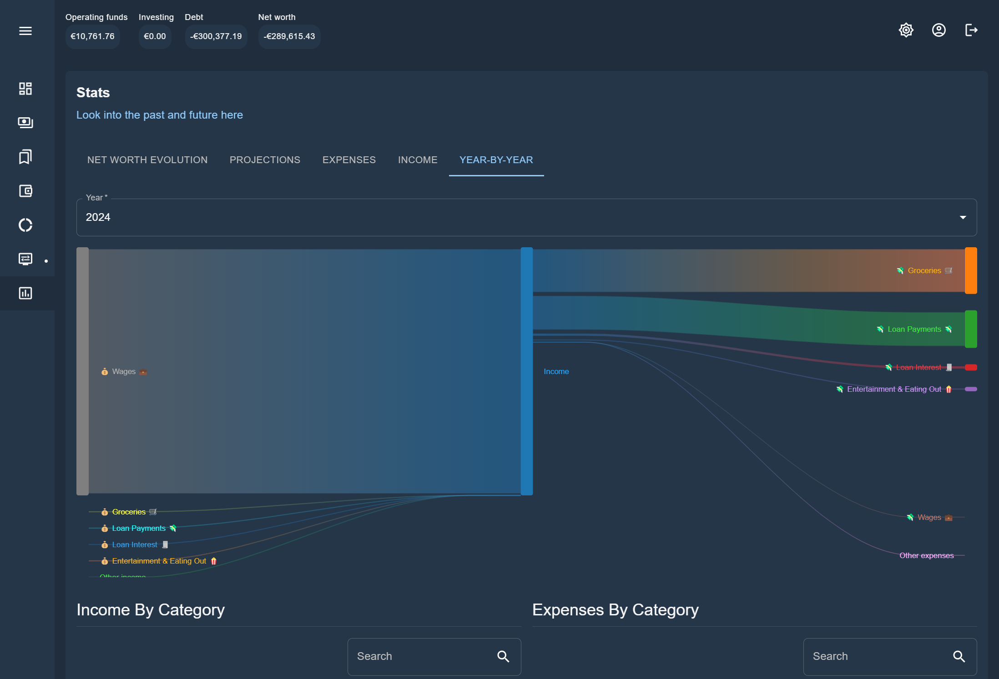The image size is (999, 679).
Task: Open the hamburger menu
Action: [25, 31]
